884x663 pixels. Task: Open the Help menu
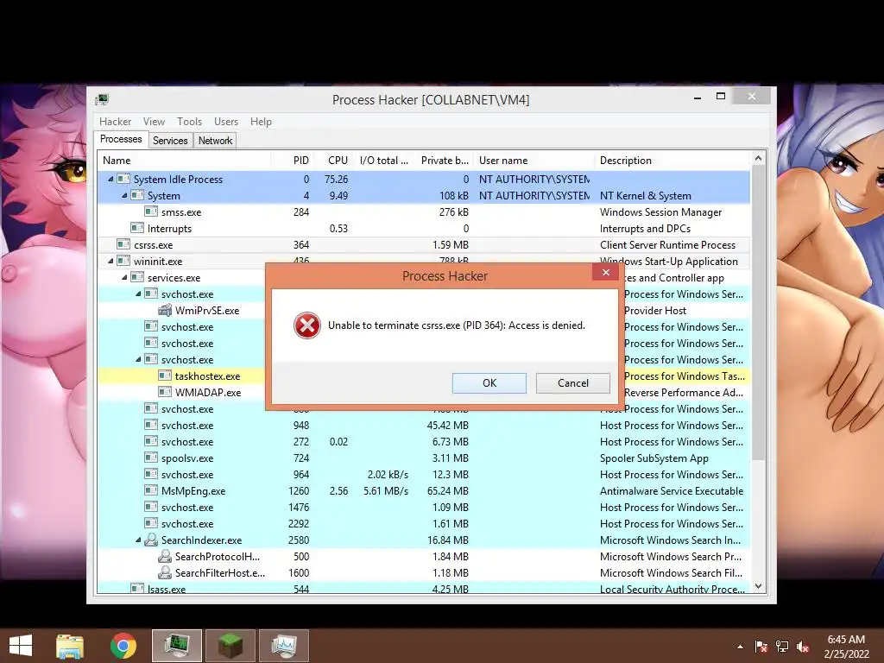261,121
